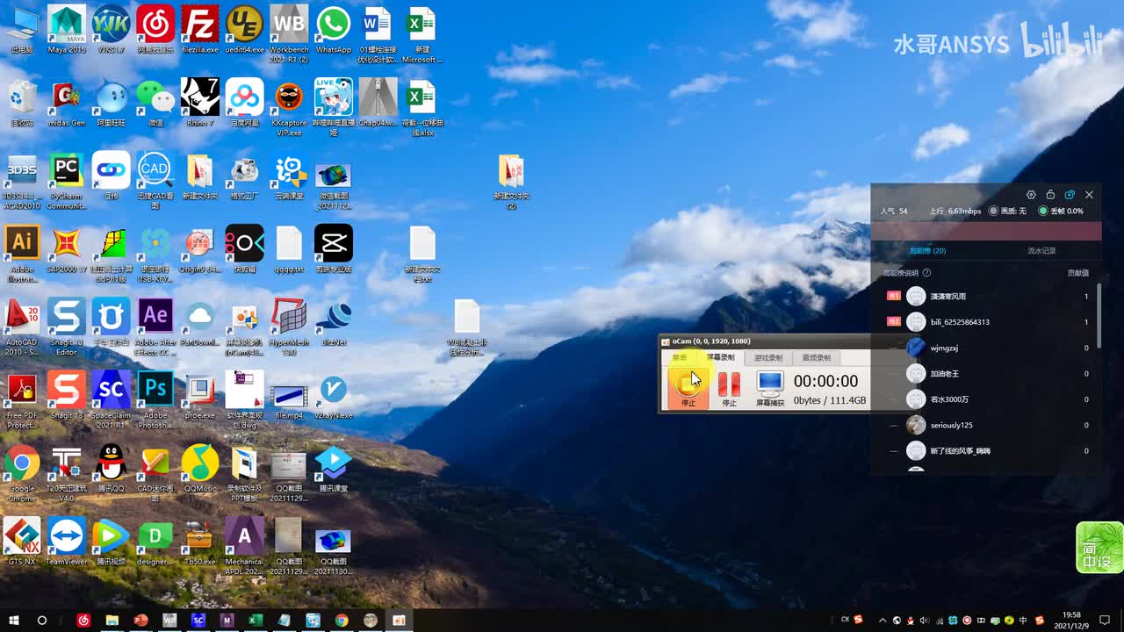
Task: Toggle the blue pin icon on live panel
Action: click(x=1070, y=195)
